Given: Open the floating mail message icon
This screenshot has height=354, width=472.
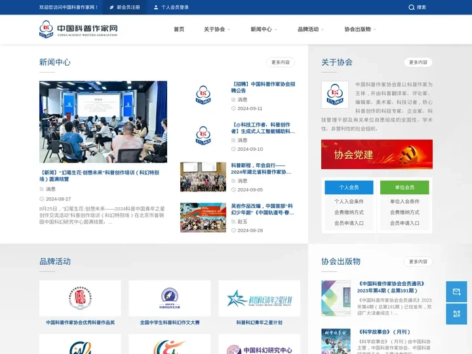Looking at the screenshot, I should pos(456,291).
